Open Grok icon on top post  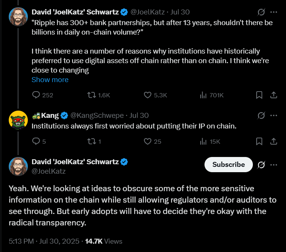[261, 12]
